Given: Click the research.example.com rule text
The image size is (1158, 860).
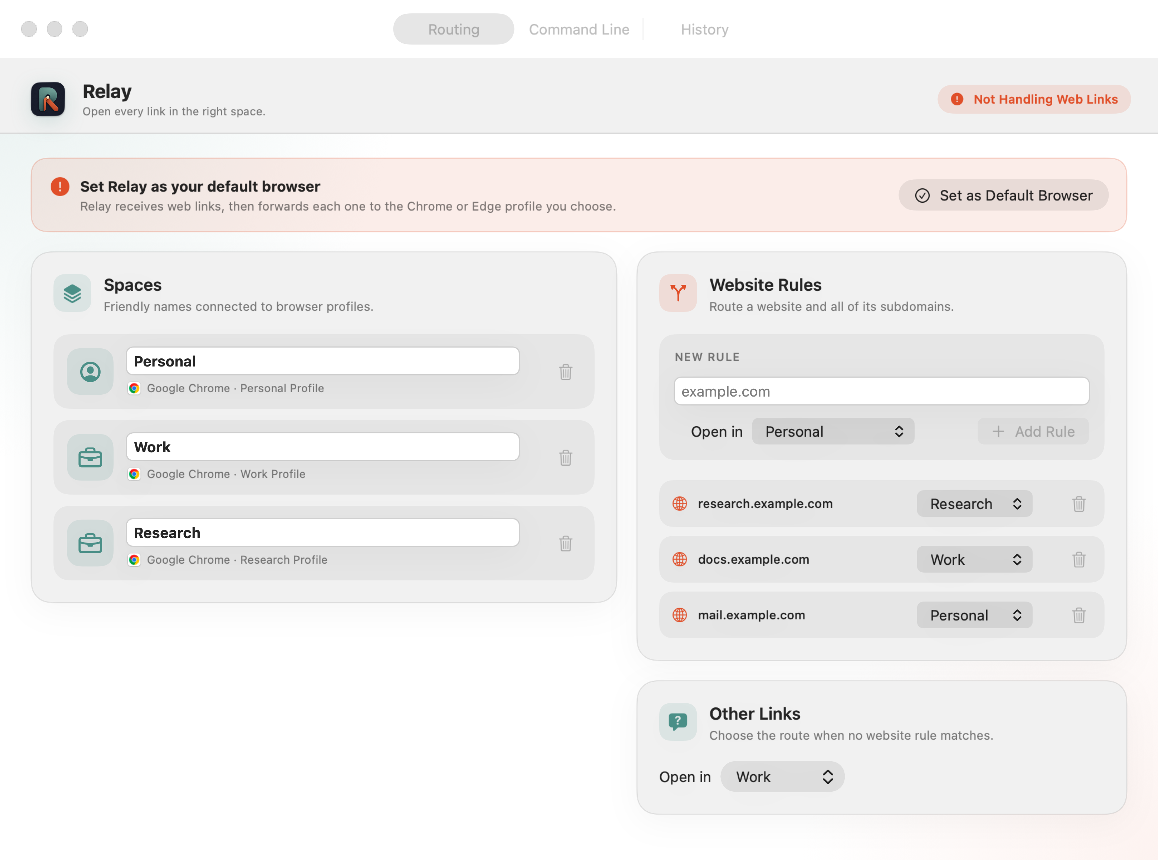Looking at the screenshot, I should (x=765, y=504).
